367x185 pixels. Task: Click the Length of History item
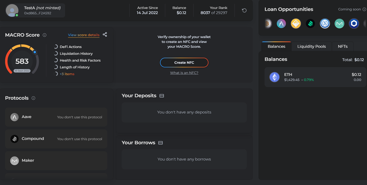[x=75, y=67]
